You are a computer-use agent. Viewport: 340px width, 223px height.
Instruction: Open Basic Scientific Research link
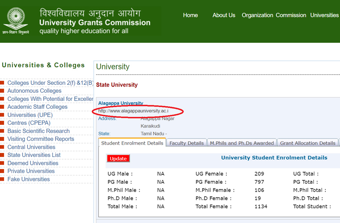38,131
